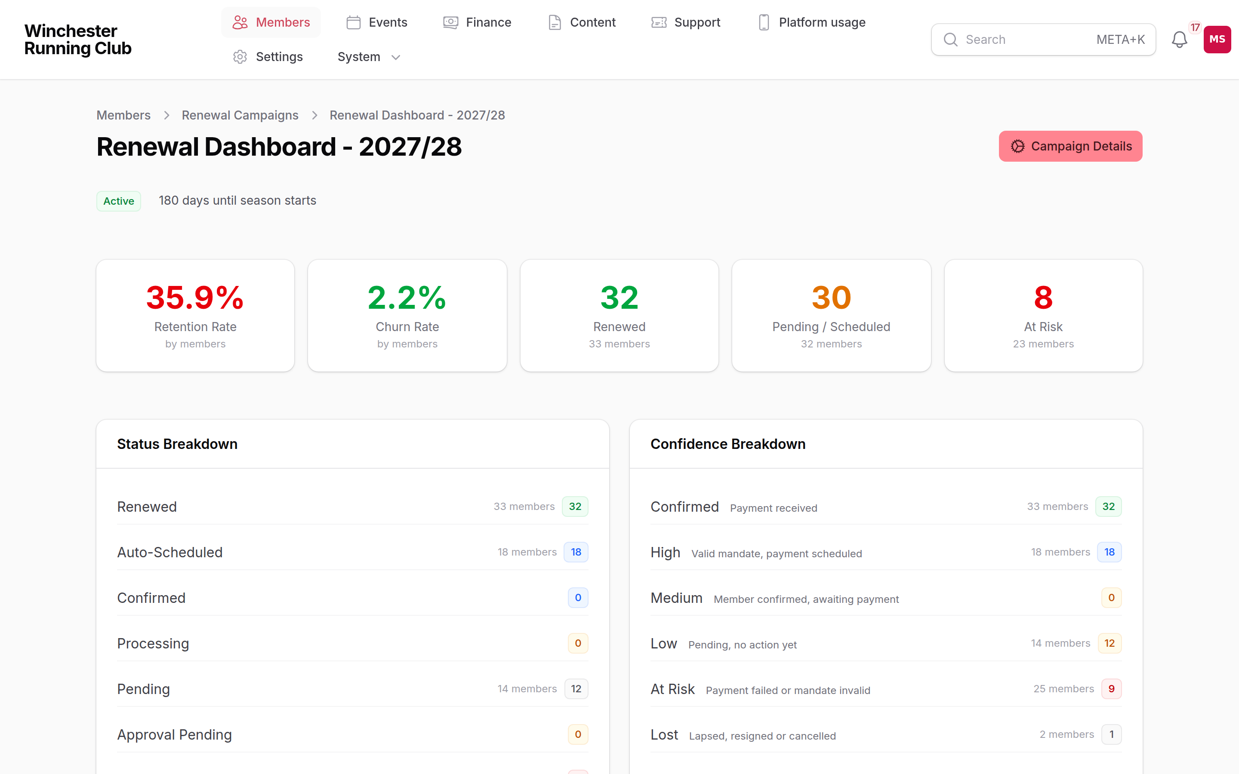1239x774 pixels.
Task: Click the 32 badge in Renewed status row
Action: (x=575, y=507)
